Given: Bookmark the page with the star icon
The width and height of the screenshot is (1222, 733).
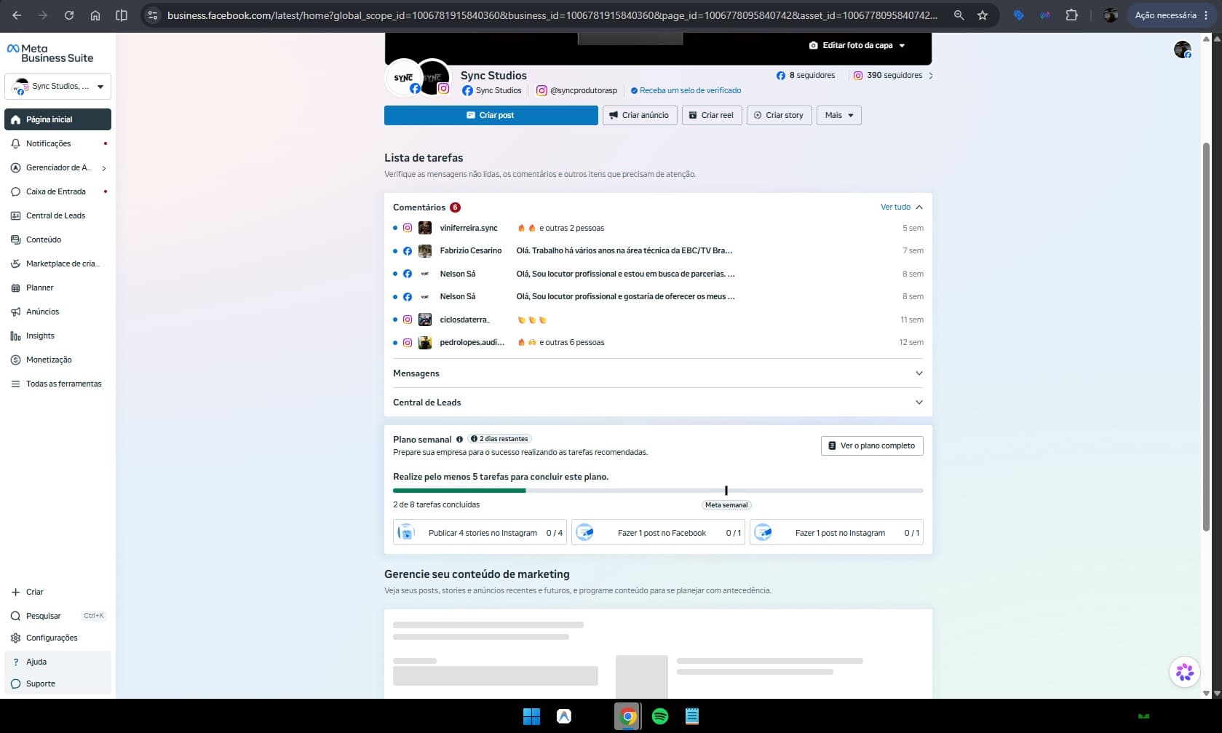Looking at the screenshot, I should [x=983, y=15].
